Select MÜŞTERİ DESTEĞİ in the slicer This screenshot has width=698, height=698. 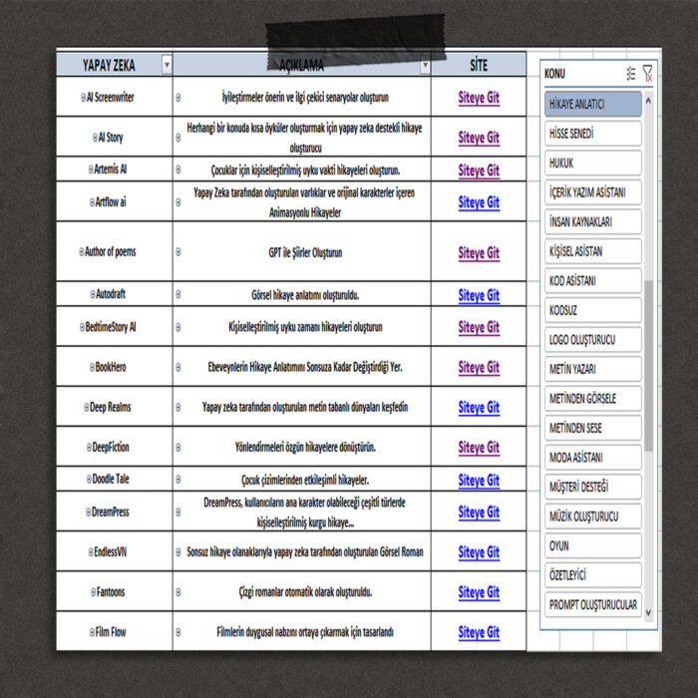tap(593, 487)
